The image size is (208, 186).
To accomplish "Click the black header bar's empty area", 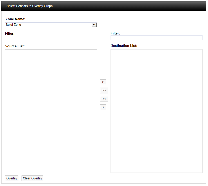I will (x=131, y=6).
